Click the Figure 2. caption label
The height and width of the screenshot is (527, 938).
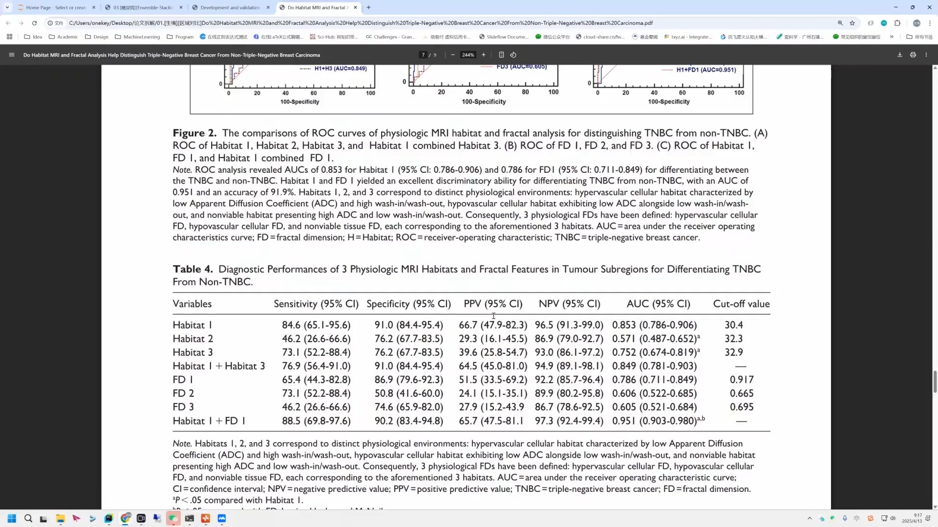pos(194,133)
